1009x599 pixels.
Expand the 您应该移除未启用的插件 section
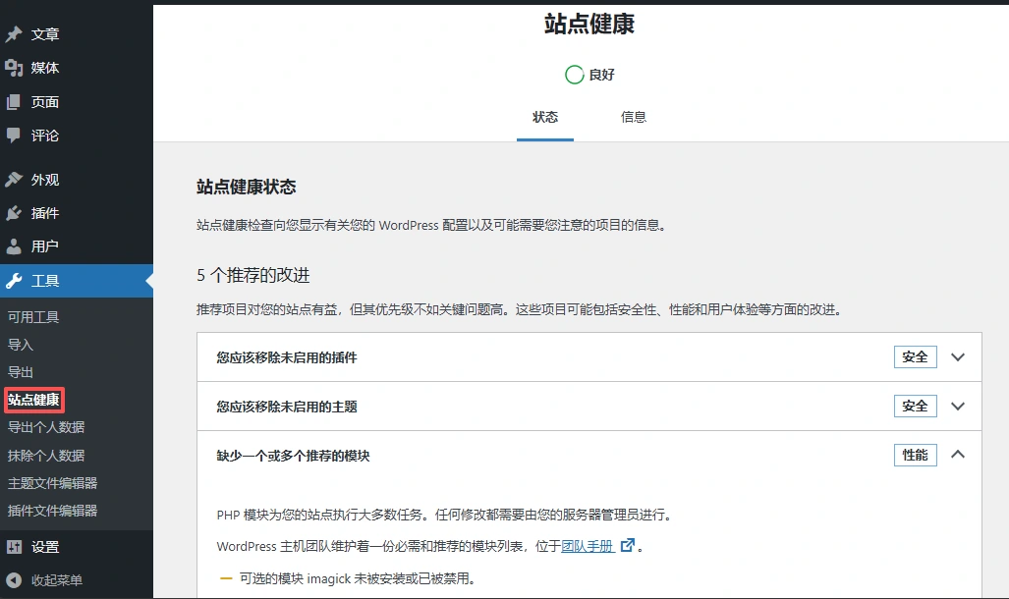958,356
